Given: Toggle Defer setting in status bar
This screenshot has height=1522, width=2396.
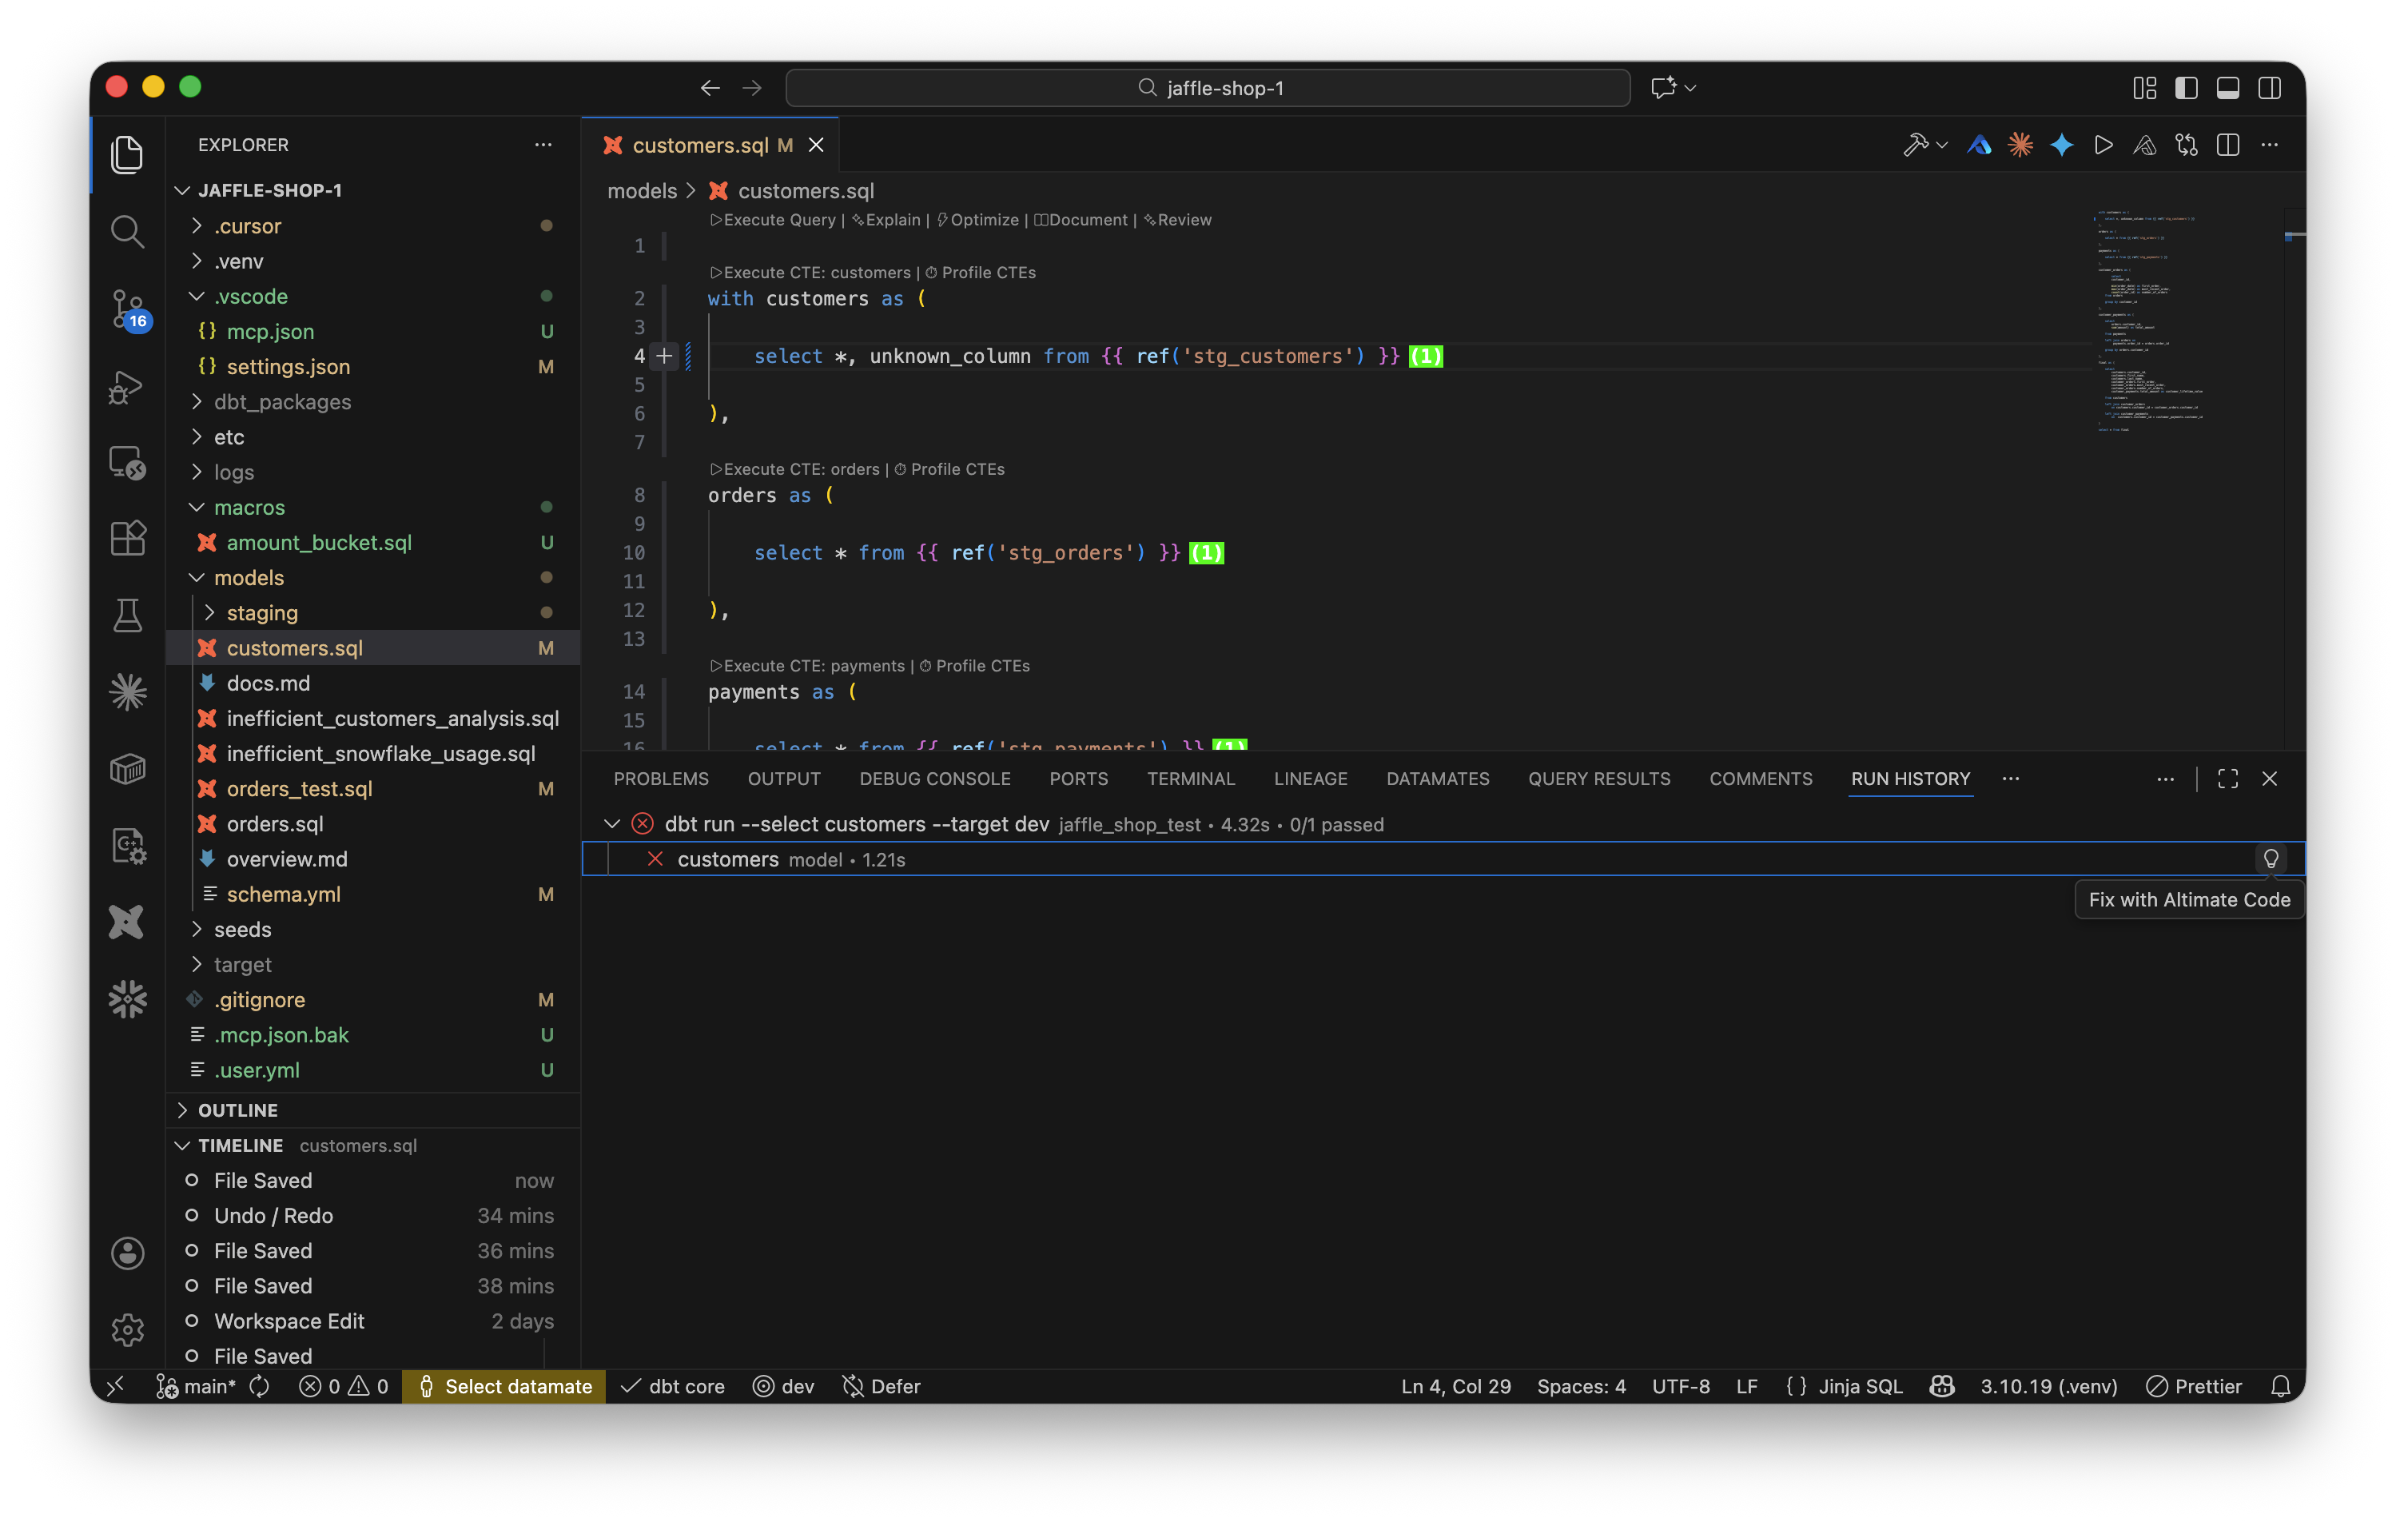Looking at the screenshot, I should [x=881, y=1387].
